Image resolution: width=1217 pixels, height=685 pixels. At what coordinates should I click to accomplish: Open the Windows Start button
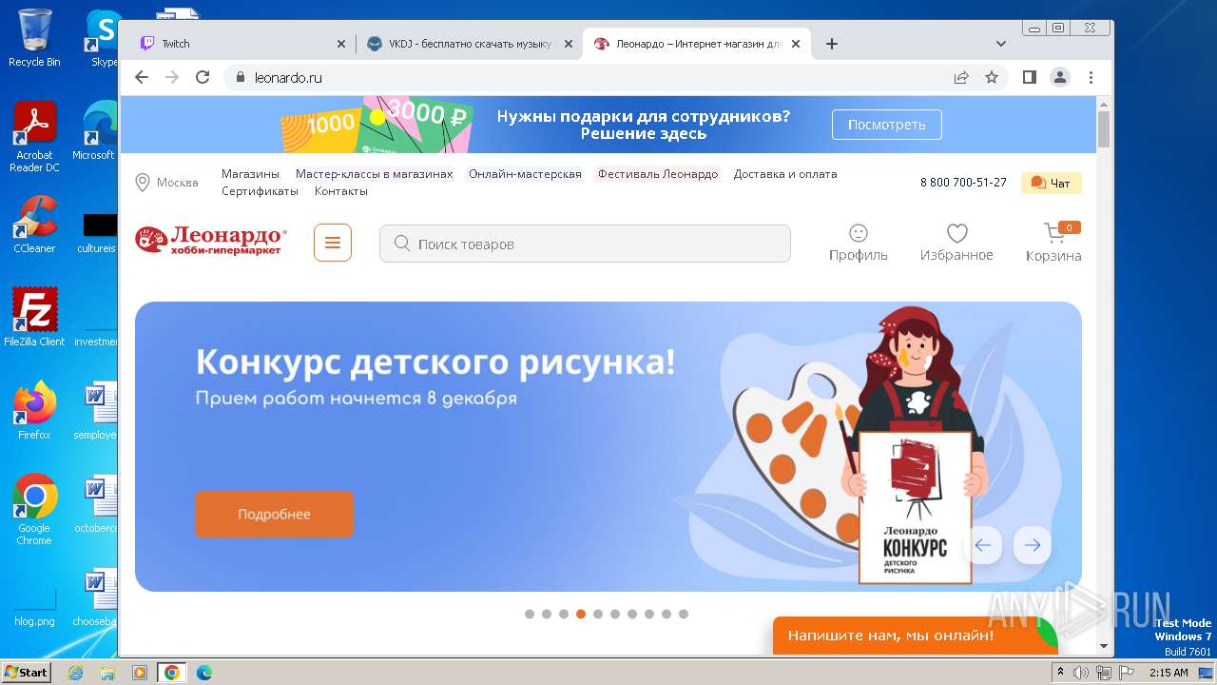(26, 672)
